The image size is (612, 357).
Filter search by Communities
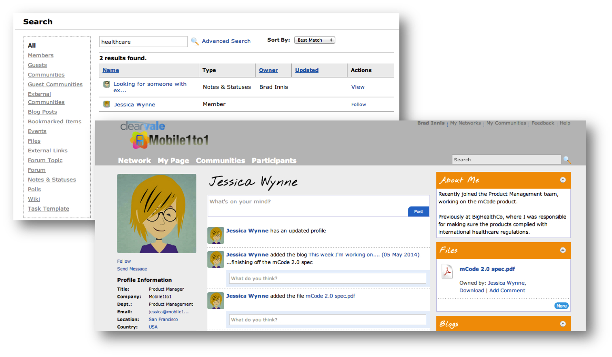(x=46, y=75)
